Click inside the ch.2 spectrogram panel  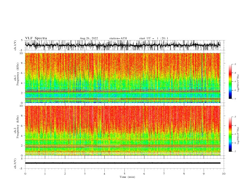[x=122, y=131]
